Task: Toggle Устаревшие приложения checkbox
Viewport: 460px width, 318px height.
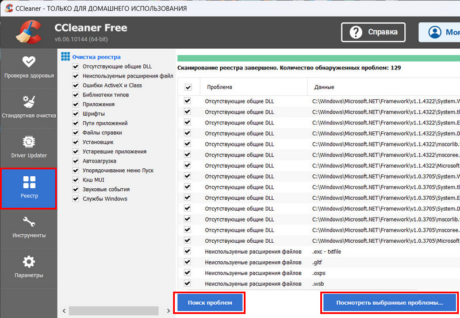Action: [x=76, y=152]
